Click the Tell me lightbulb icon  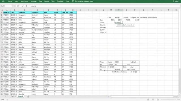(x=73, y=1)
